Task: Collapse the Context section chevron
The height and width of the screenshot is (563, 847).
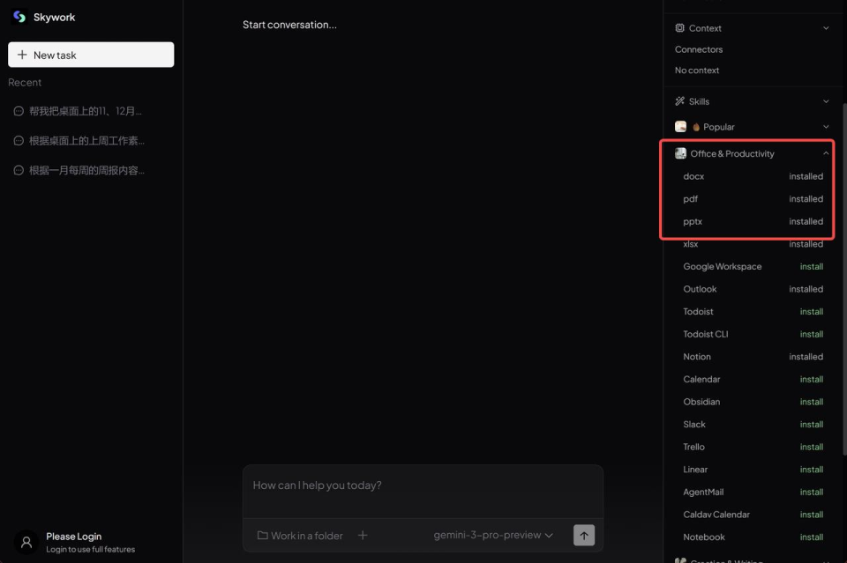Action: [x=826, y=28]
